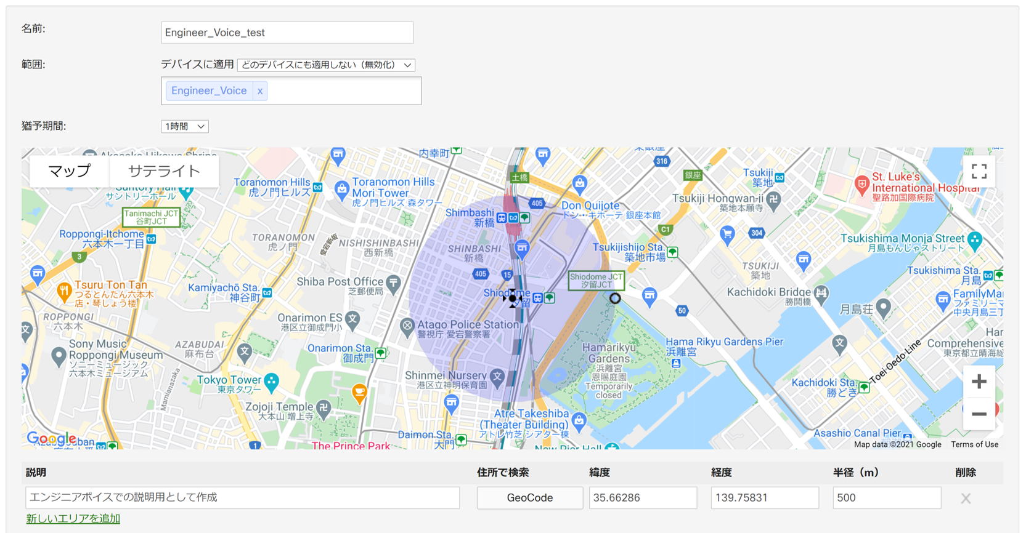The width and height of the screenshot is (1026, 533).
Task: Click the Toranomon Hills Mori Tower pin
Action: (342, 189)
